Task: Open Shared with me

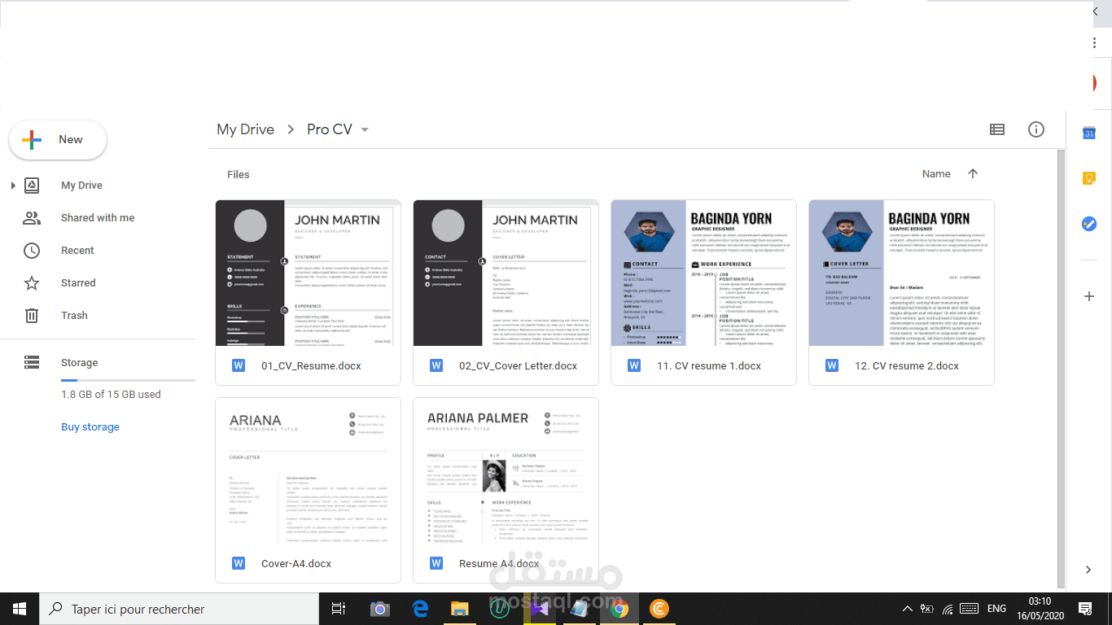Action: (98, 218)
